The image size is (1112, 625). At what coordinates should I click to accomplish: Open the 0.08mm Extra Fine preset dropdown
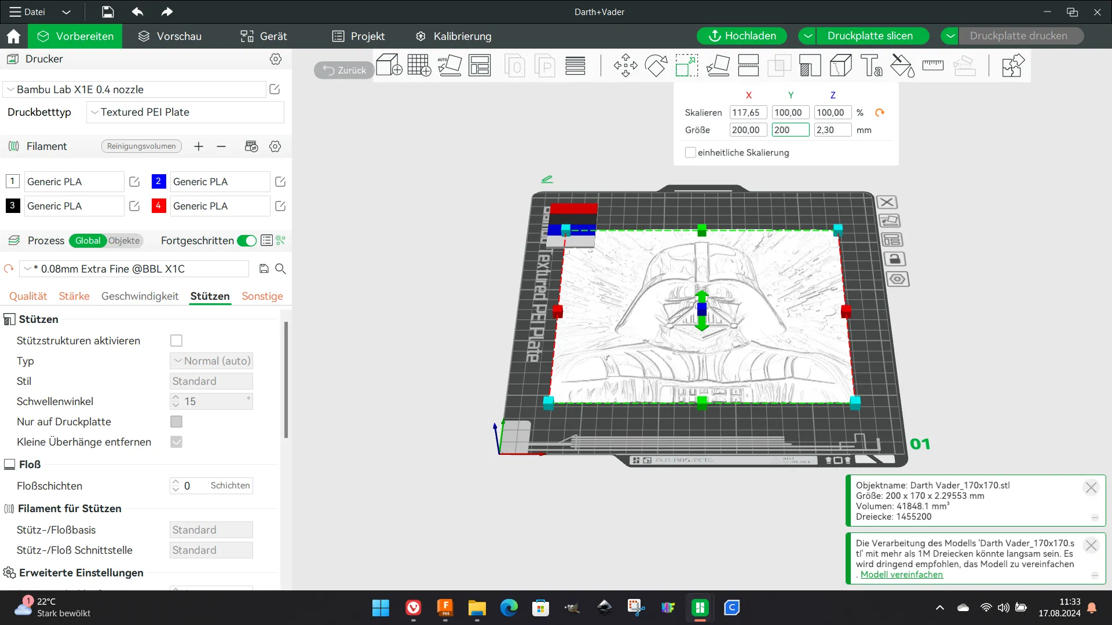coord(134,269)
